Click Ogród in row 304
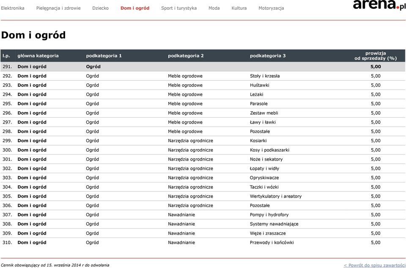 pyautogui.click(x=93, y=187)
